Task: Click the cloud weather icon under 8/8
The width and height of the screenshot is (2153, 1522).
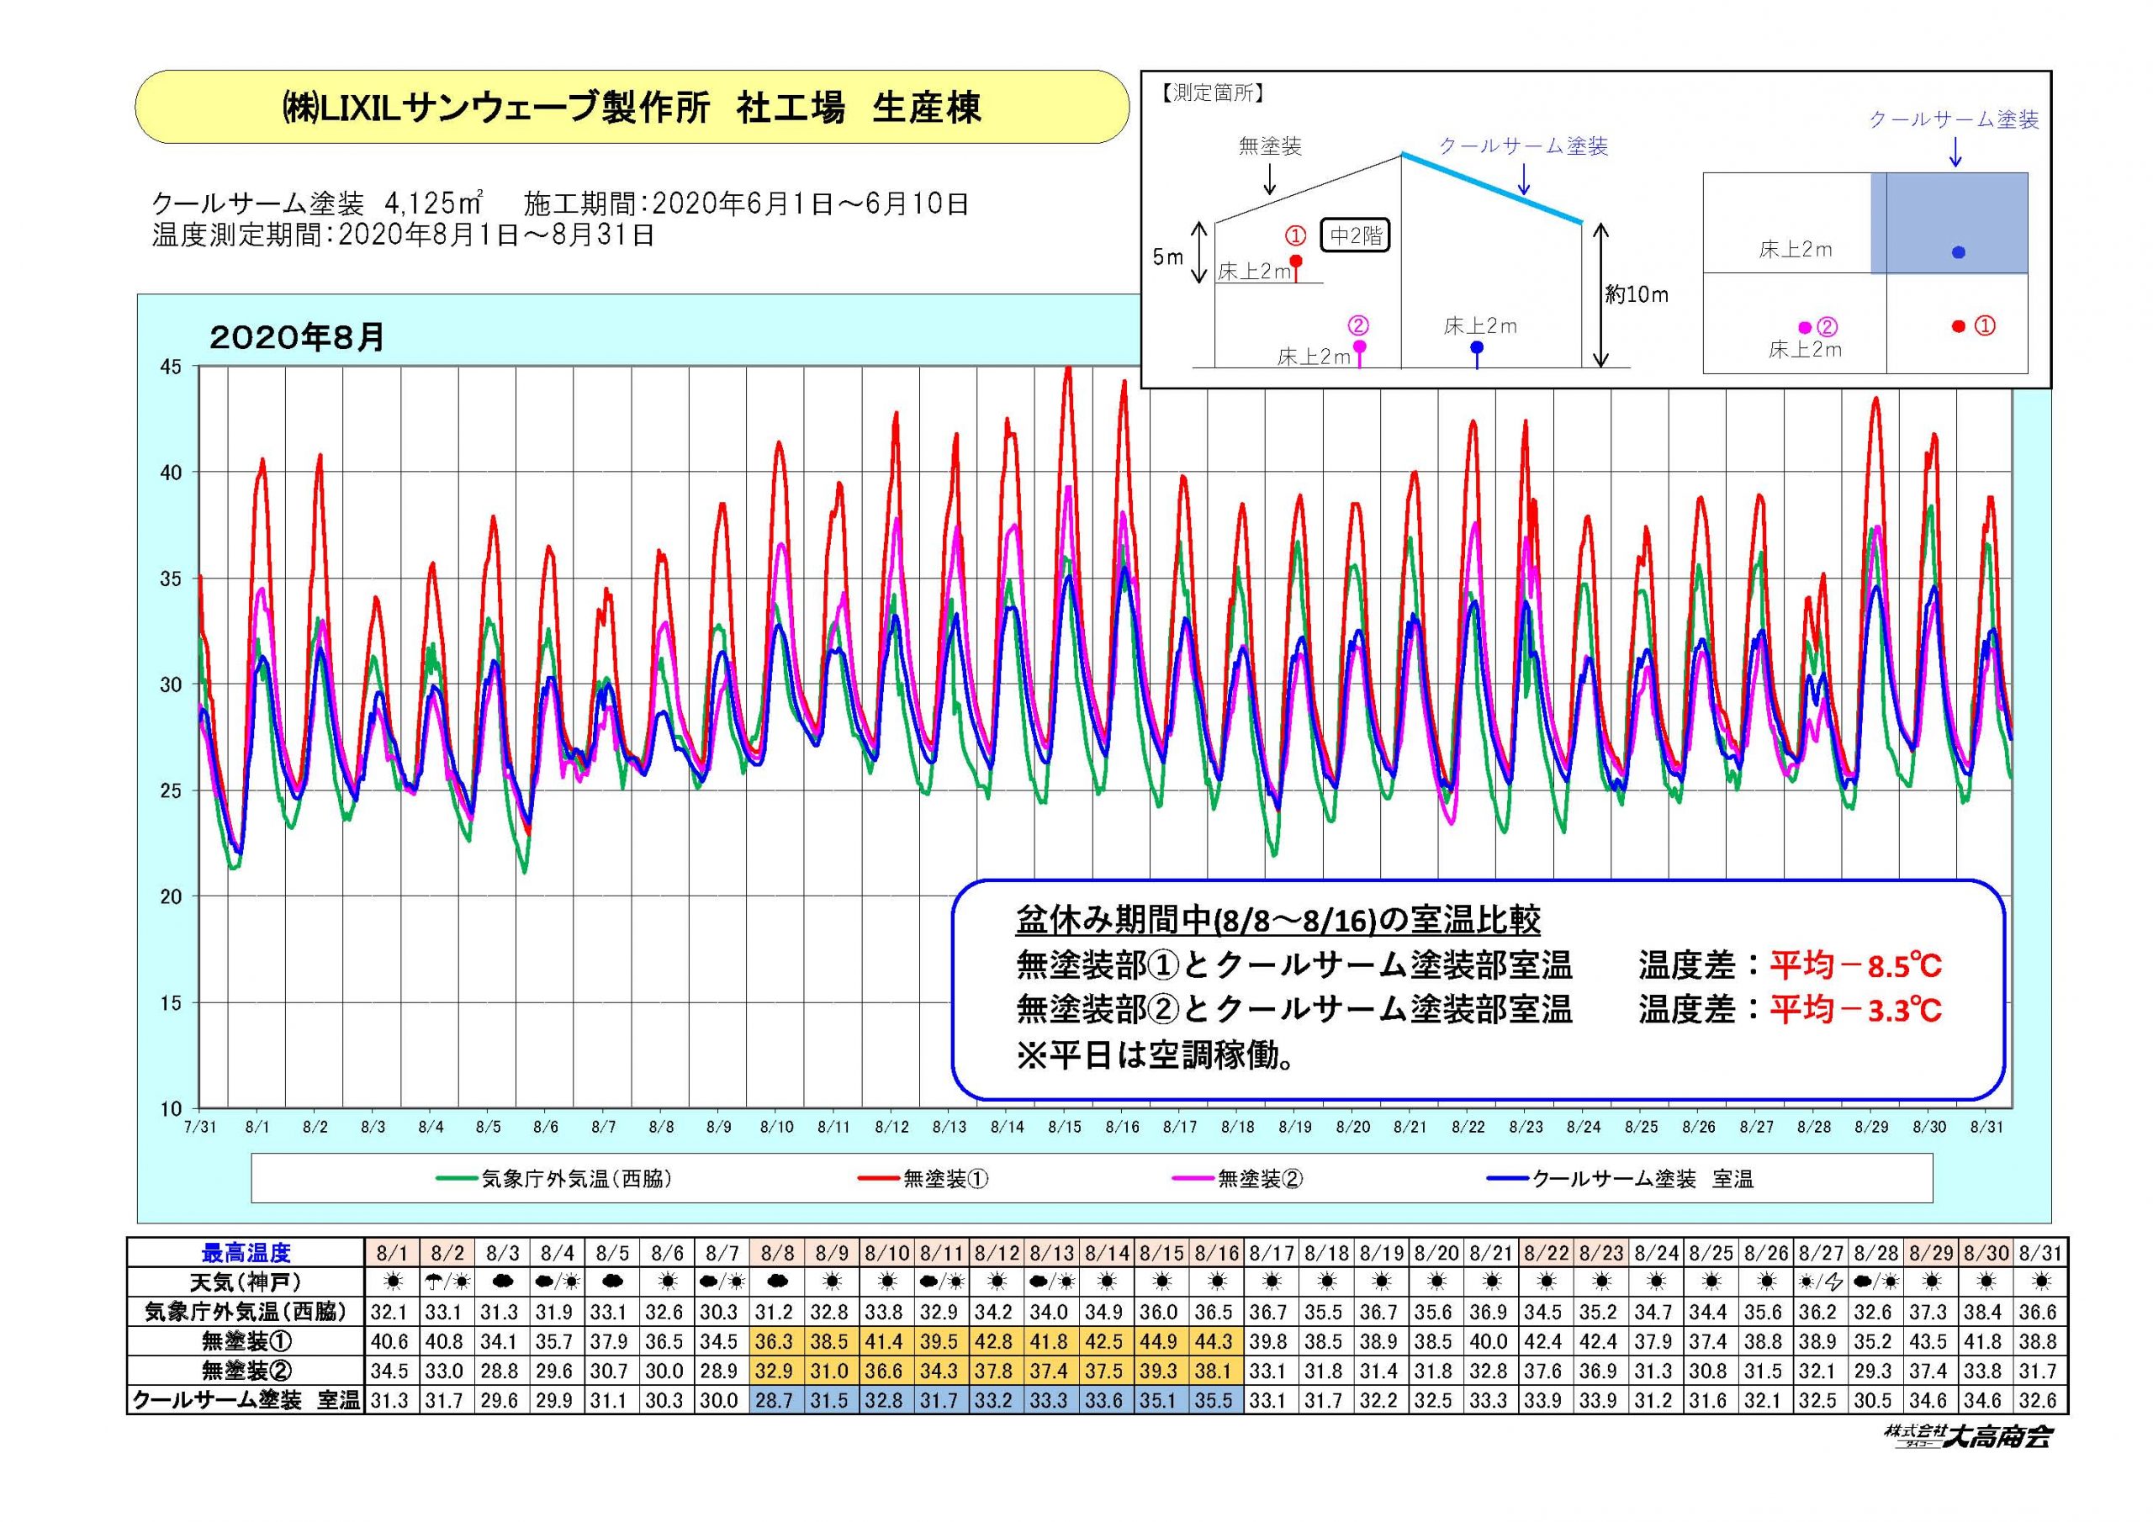Action: (x=775, y=1281)
